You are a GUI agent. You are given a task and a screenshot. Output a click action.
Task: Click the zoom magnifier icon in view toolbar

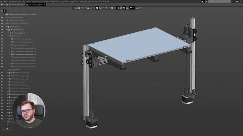82,8
